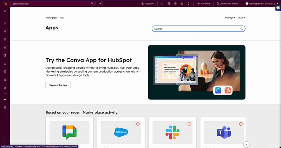Click 'Try the Canva App for HubSpot' heading
281x148 pixels.
click(x=89, y=60)
